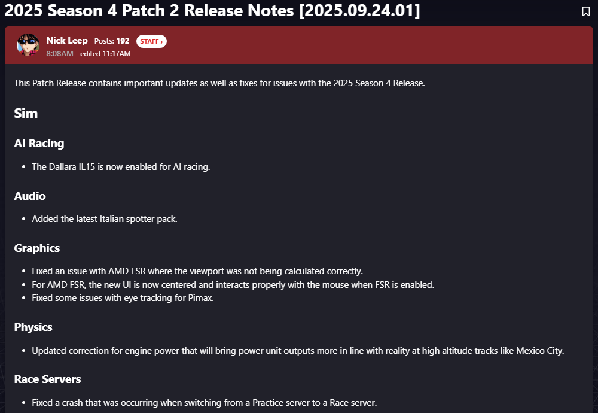Select the AI Racing heading
Image resolution: width=598 pixels, height=413 pixels.
click(39, 144)
